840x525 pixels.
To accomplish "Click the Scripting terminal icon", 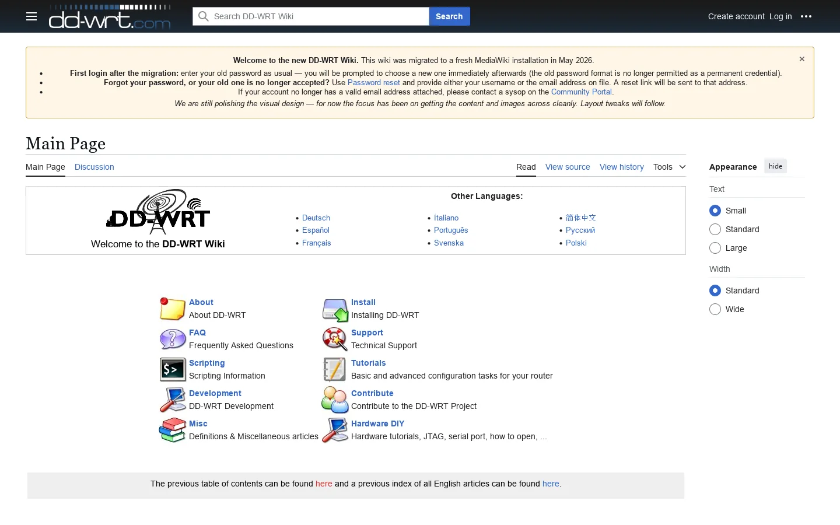I will point(173,369).
